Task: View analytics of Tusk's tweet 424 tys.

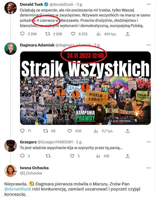Action: pyautogui.click(x=98, y=34)
